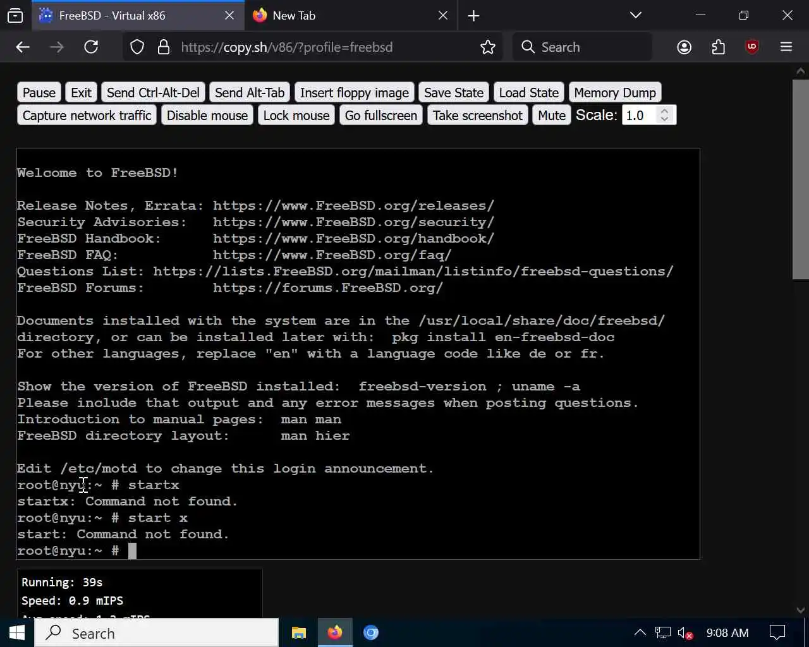Open the uBlock Origin extension icon
This screenshot has height=647, width=809.
click(x=752, y=47)
